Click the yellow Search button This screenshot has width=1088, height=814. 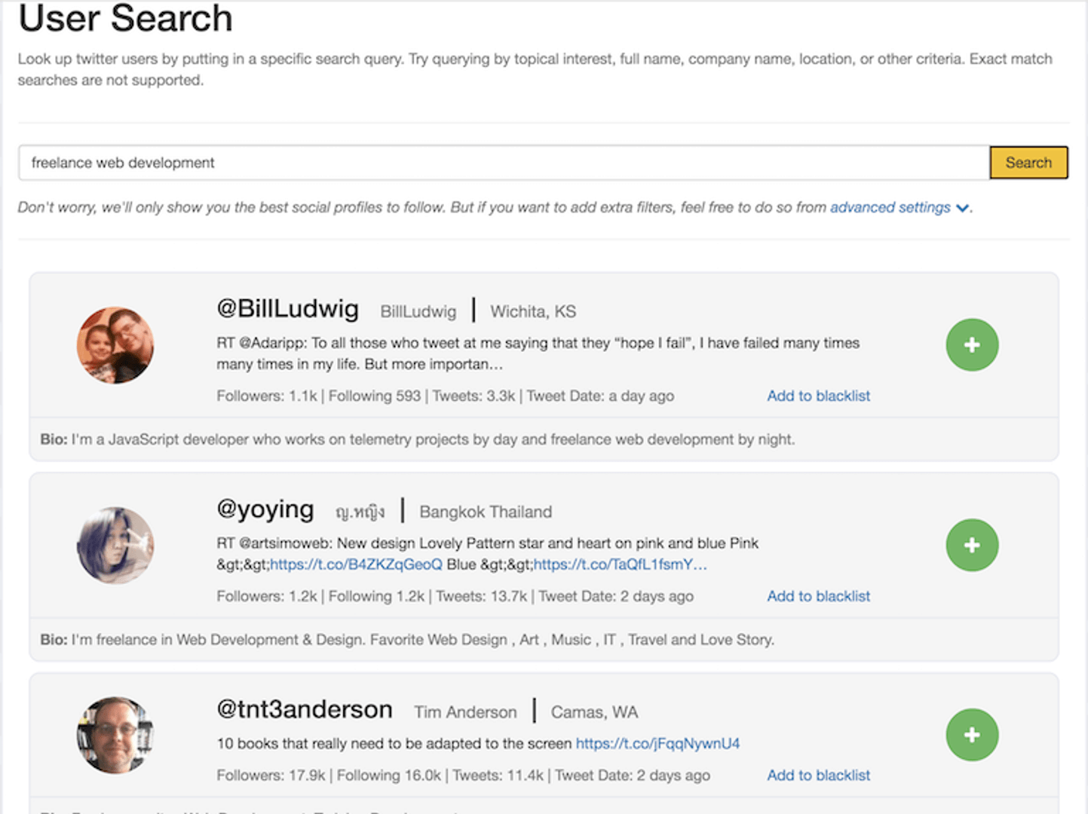(1028, 163)
